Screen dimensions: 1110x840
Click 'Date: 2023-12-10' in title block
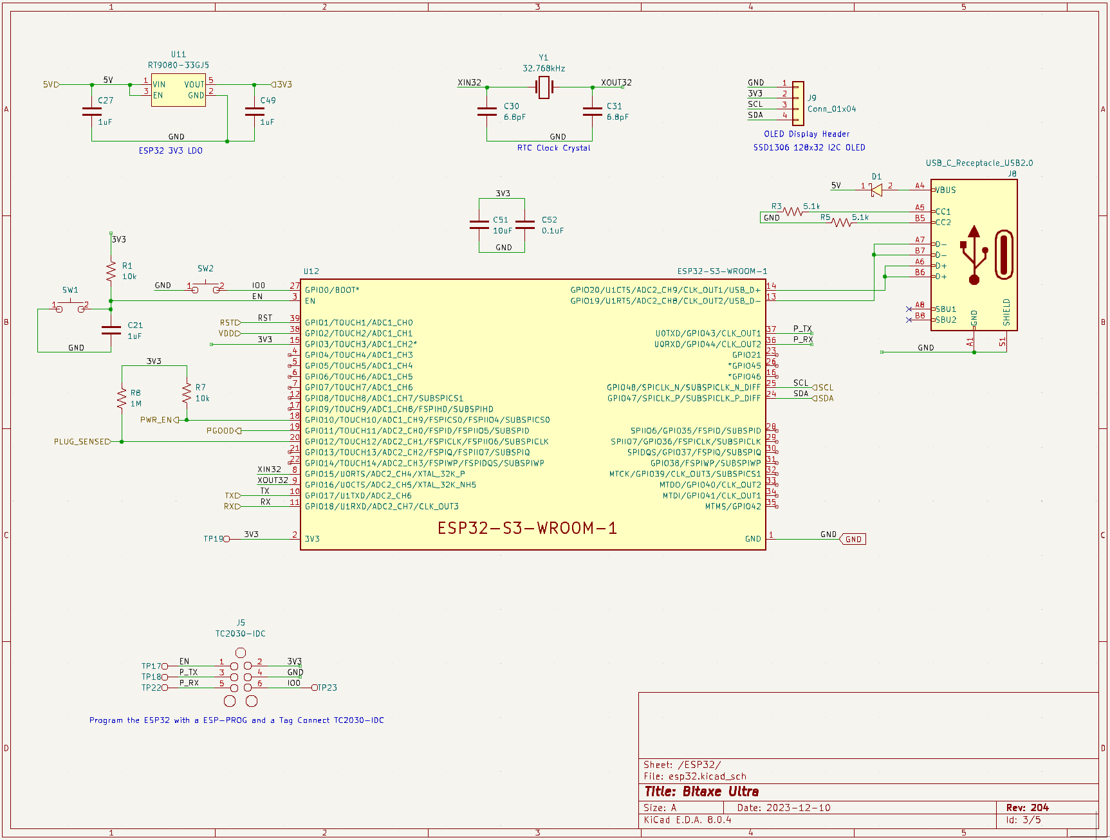point(784,808)
